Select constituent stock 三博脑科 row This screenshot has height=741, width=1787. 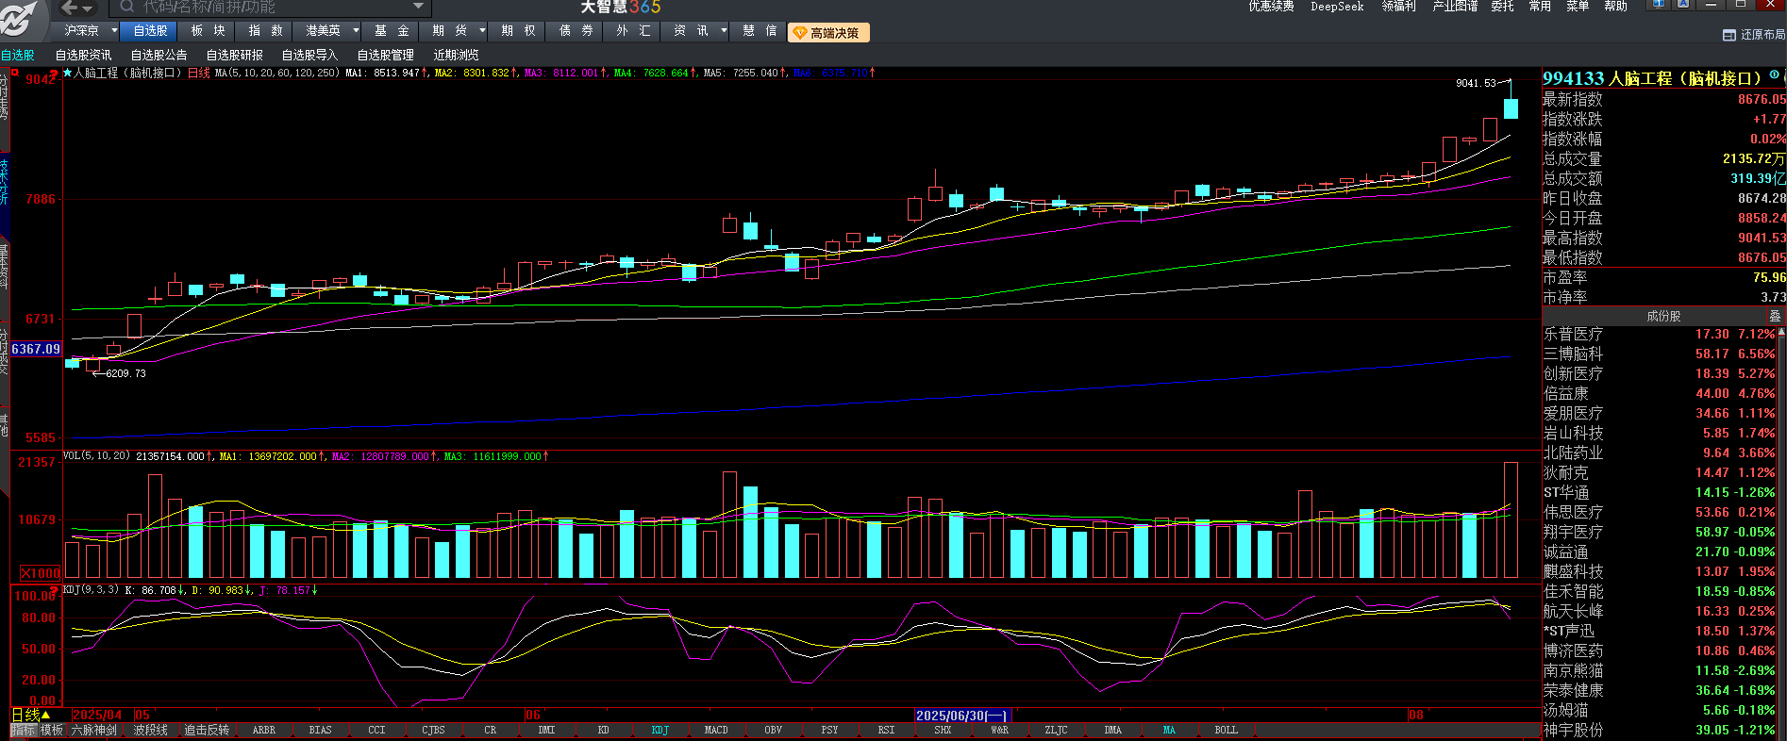tap(1660, 354)
